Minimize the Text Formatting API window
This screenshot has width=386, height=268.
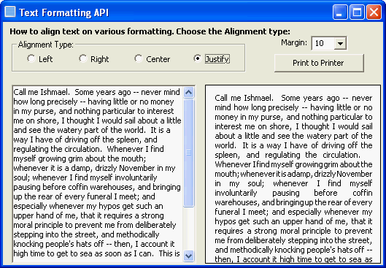pos(340,12)
